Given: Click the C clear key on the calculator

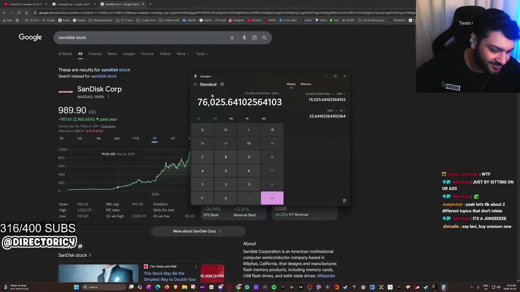Looking at the screenshot, I should pyautogui.click(x=249, y=130).
